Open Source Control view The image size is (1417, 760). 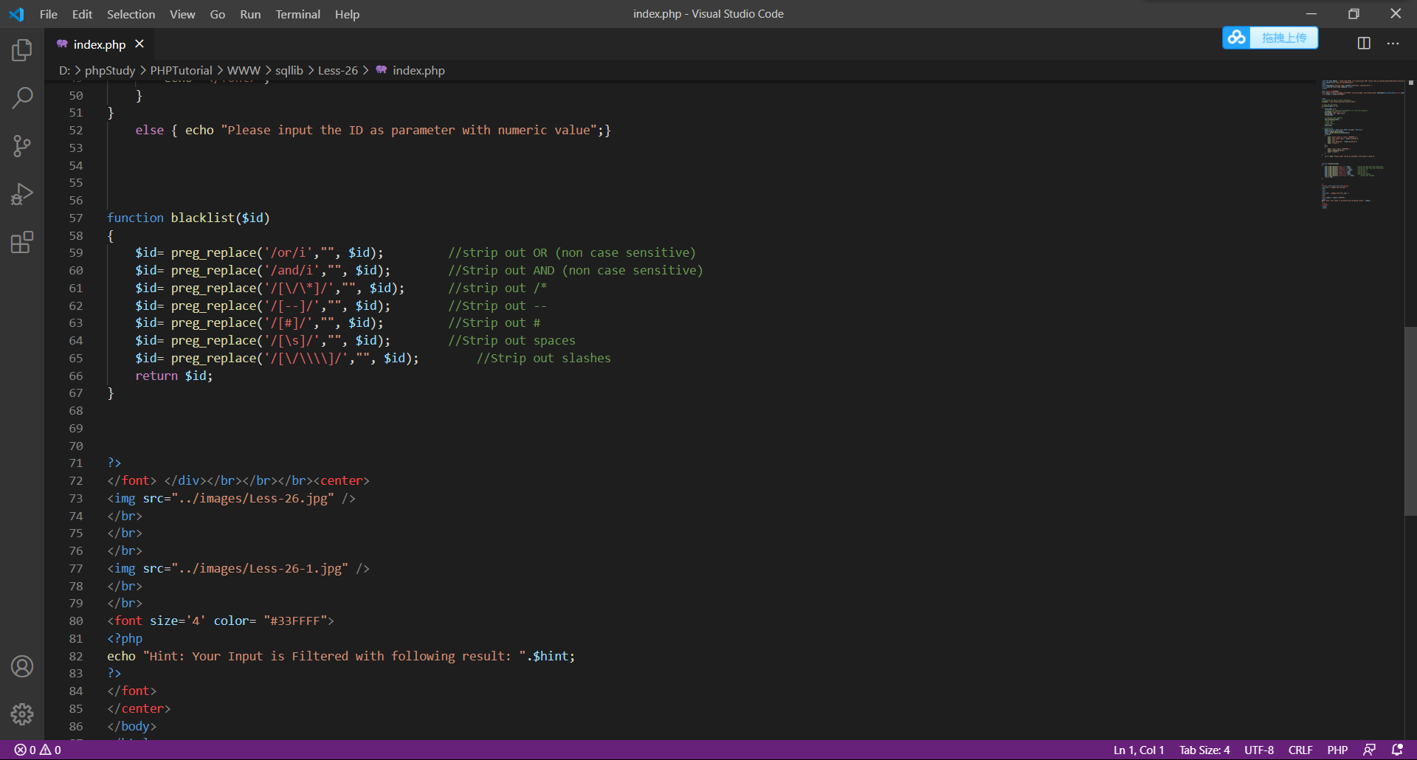pos(22,146)
